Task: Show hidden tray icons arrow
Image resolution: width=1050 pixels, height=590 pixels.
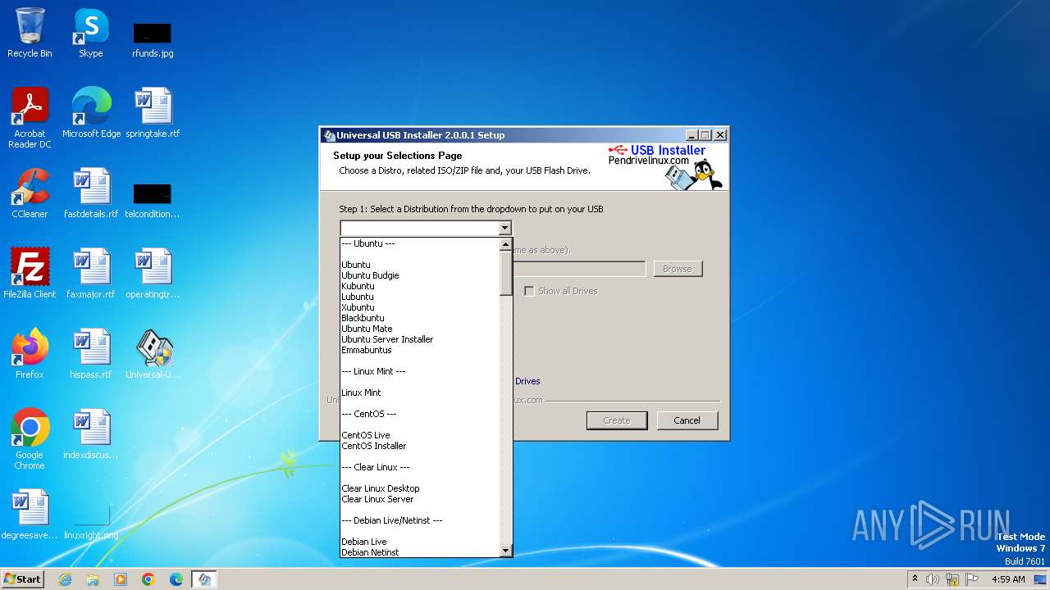Action: click(x=915, y=579)
